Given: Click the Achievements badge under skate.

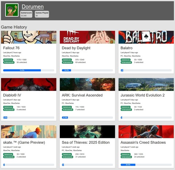Looking at the screenshot, I should (x=9, y=157).
